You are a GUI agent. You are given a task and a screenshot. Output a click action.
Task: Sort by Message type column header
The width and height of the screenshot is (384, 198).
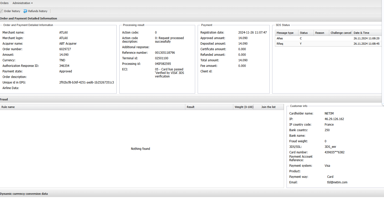[x=285, y=33]
